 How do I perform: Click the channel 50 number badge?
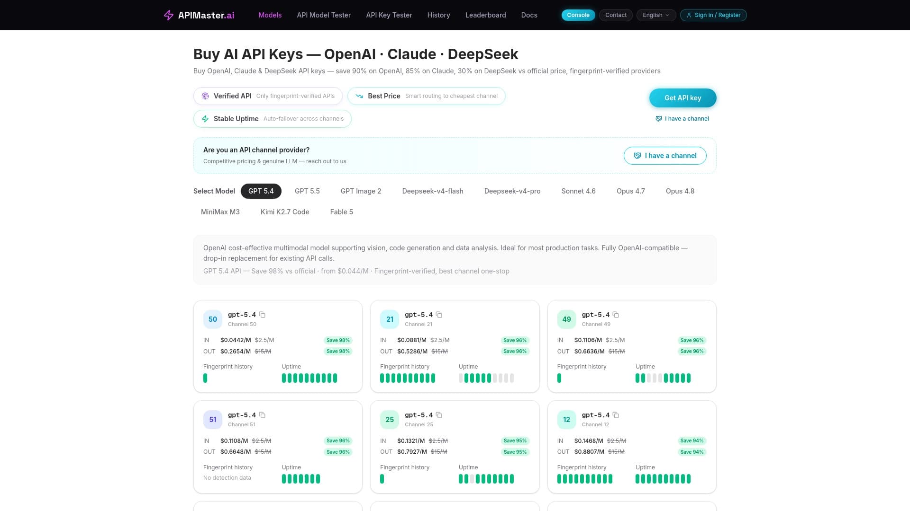[x=213, y=319]
